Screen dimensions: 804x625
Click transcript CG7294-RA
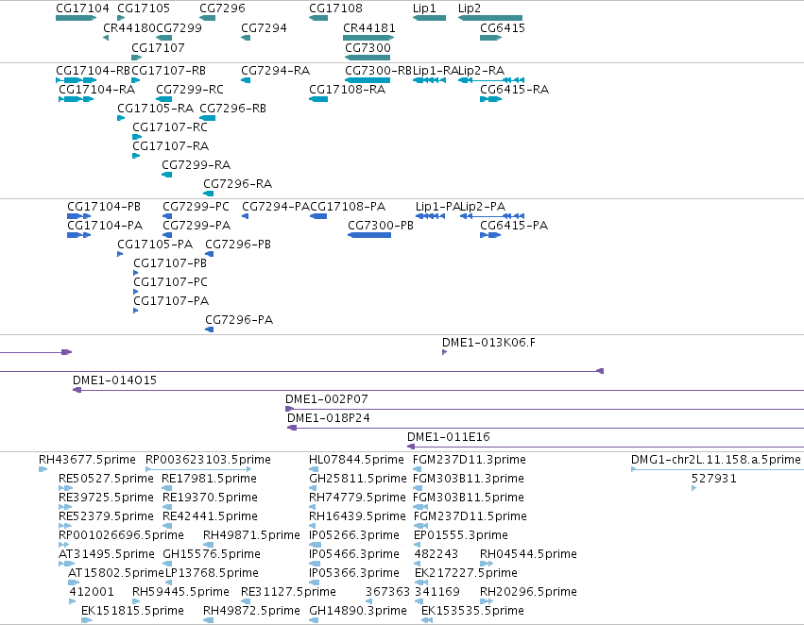(x=246, y=80)
